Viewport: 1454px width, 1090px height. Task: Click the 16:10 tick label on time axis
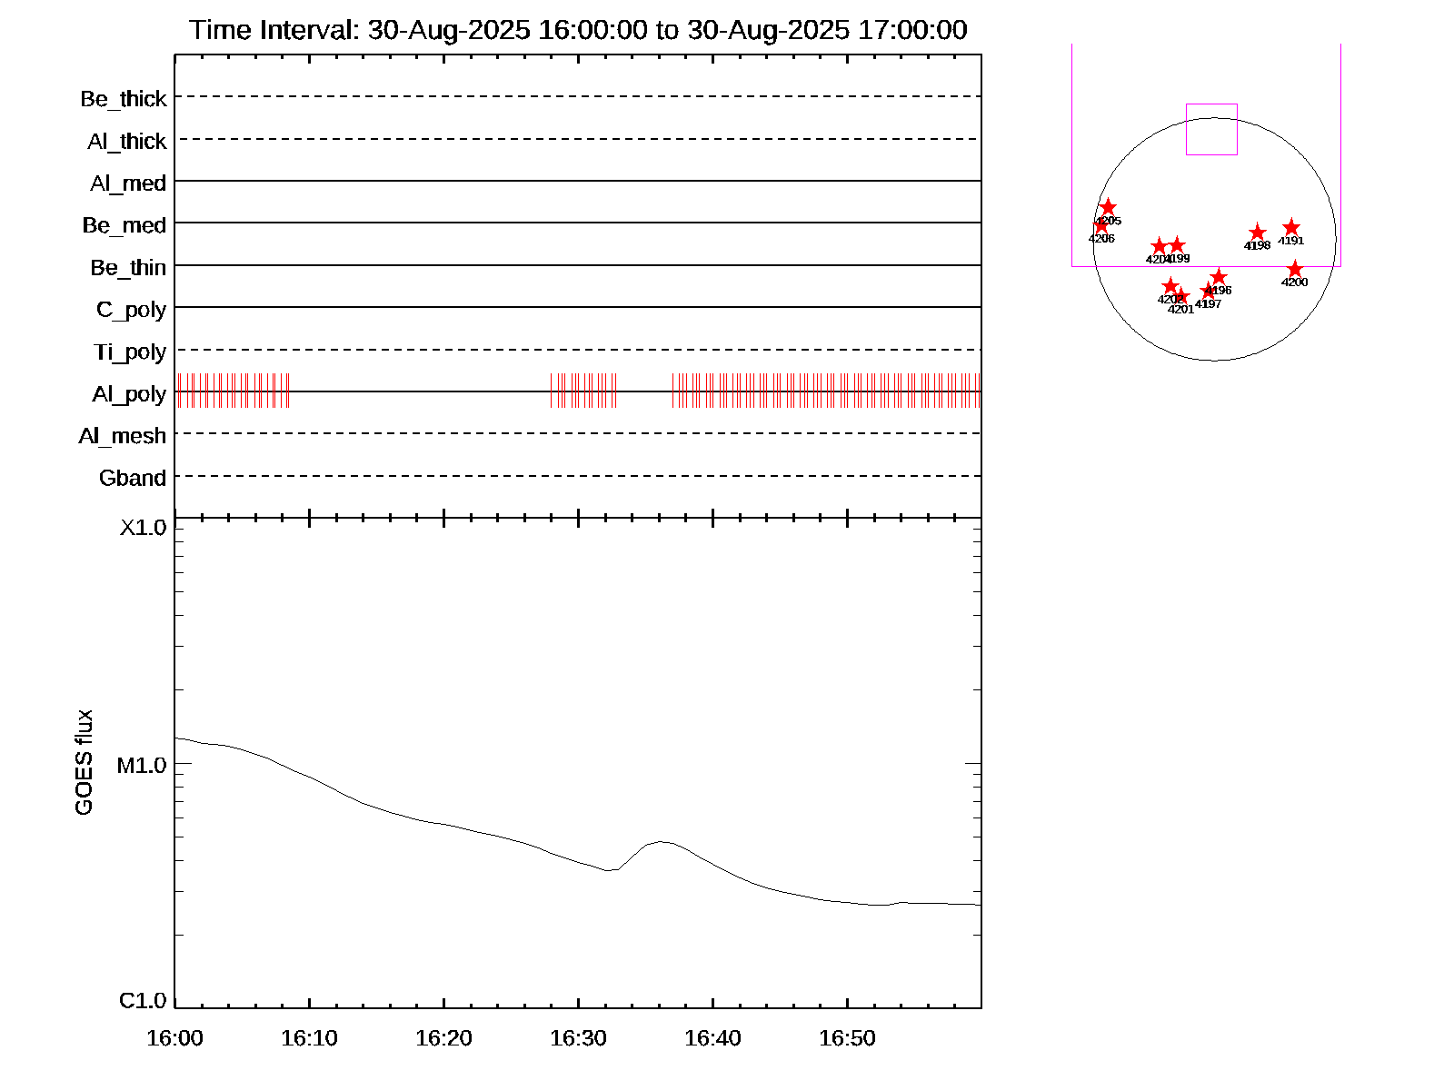point(309,1038)
